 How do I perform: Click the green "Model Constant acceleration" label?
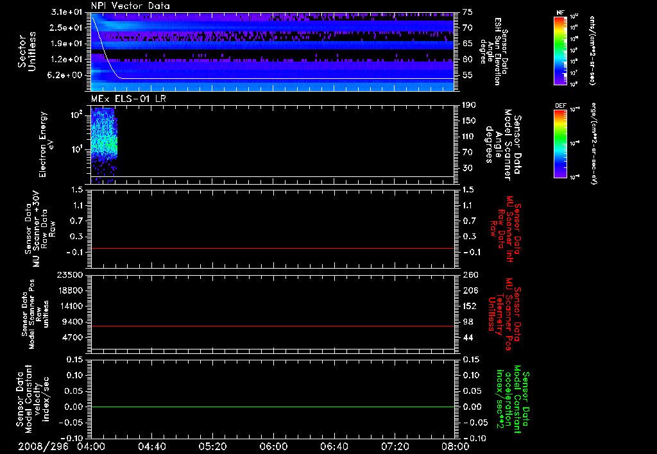[x=513, y=399]
